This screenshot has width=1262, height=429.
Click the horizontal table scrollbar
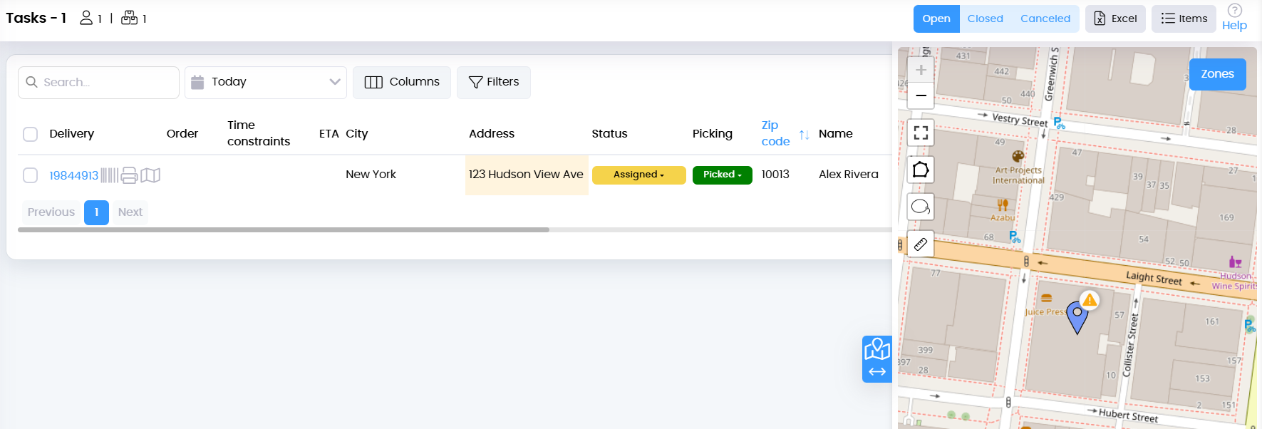point(284,229)
